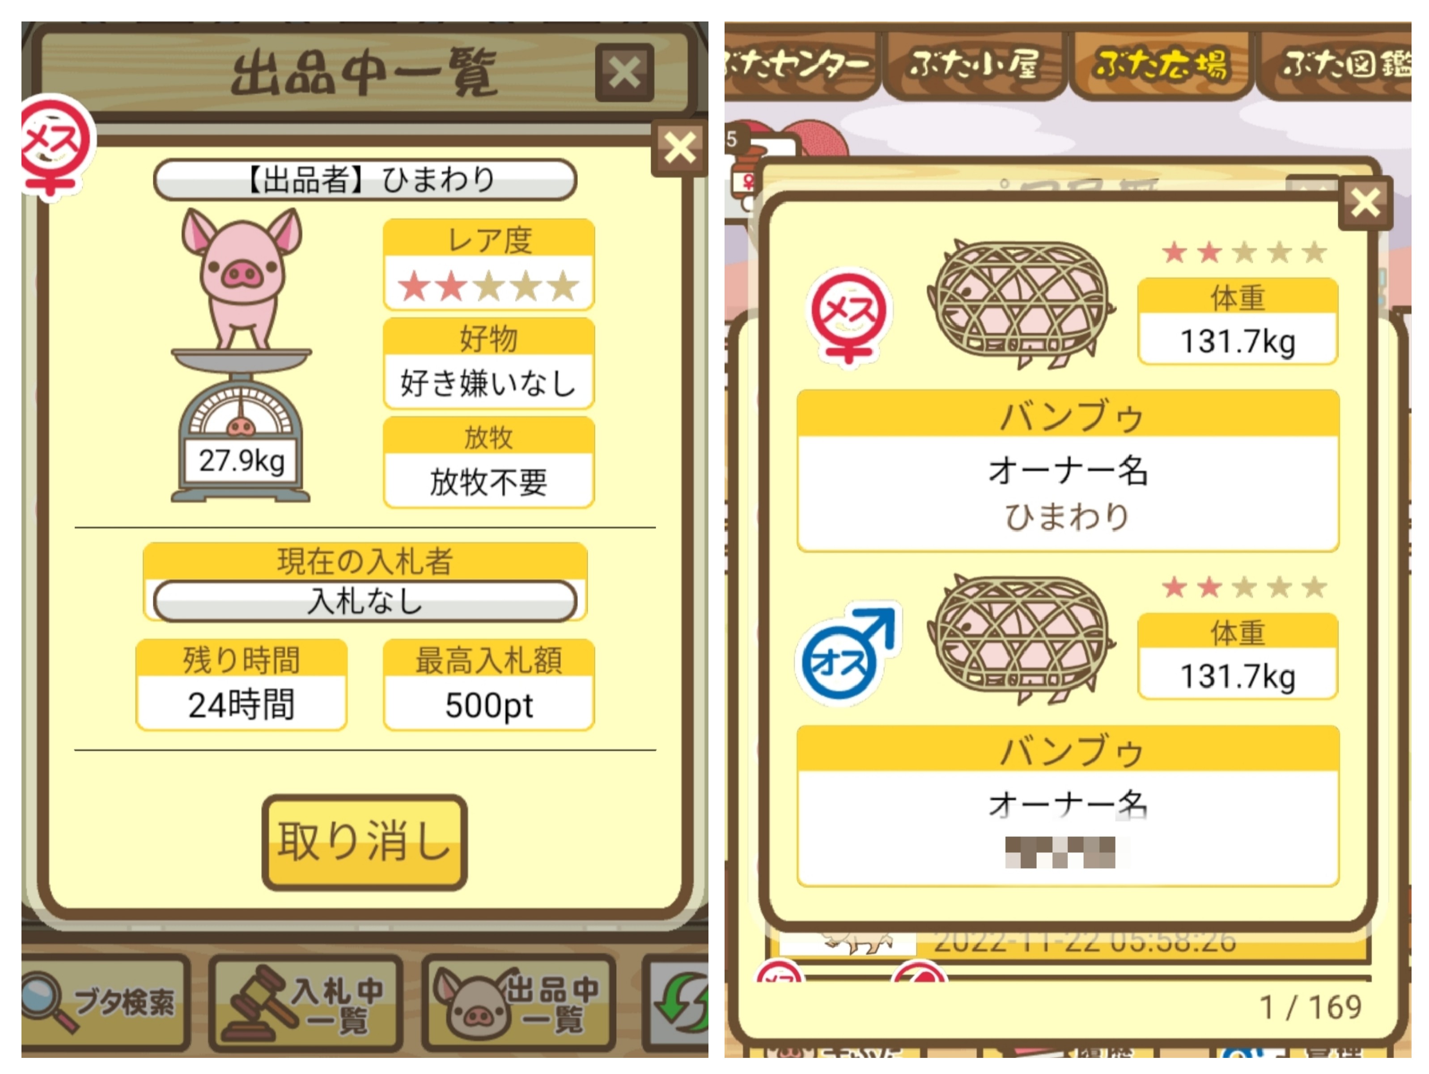
Task: Open the 出品中一覧 pig face button
Action: tap(519, 1002)
